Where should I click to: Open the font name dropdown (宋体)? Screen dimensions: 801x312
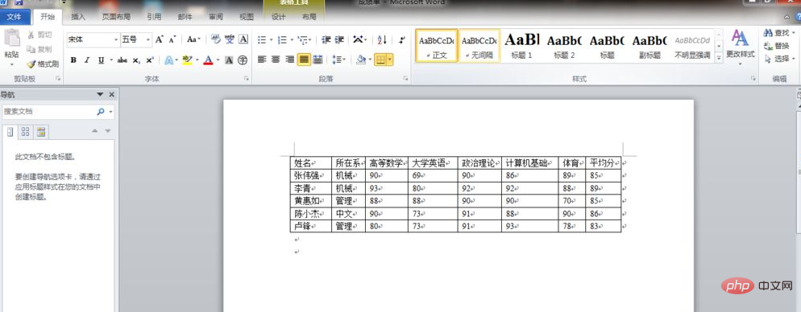116,39
